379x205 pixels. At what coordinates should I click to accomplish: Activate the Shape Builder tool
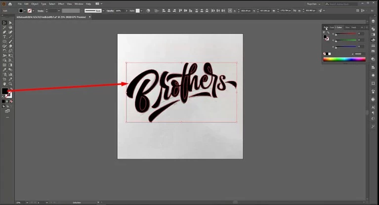coord(4,60)
